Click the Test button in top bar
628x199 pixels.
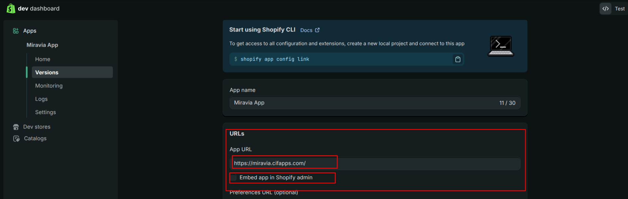(x=619, y=9)
